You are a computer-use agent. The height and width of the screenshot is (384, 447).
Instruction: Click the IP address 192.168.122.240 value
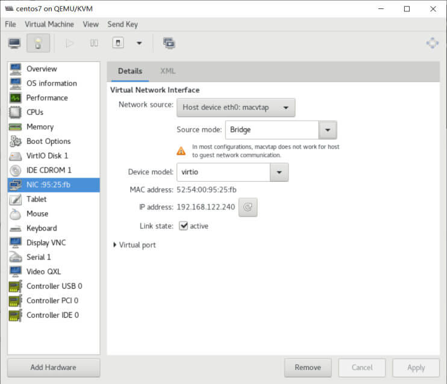[206, 207]
